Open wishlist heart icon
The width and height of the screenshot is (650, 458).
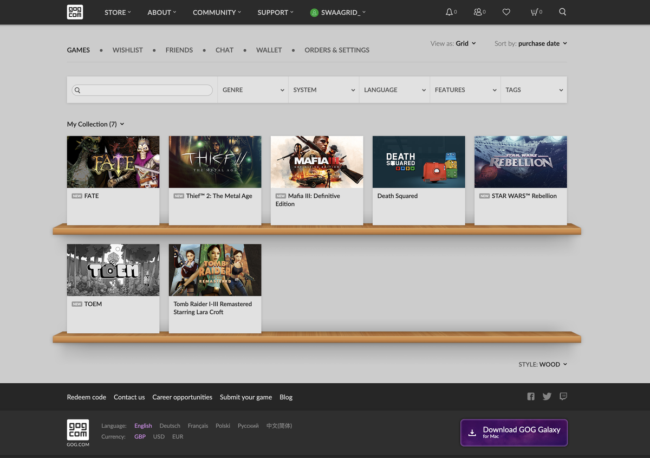[506, 12]
